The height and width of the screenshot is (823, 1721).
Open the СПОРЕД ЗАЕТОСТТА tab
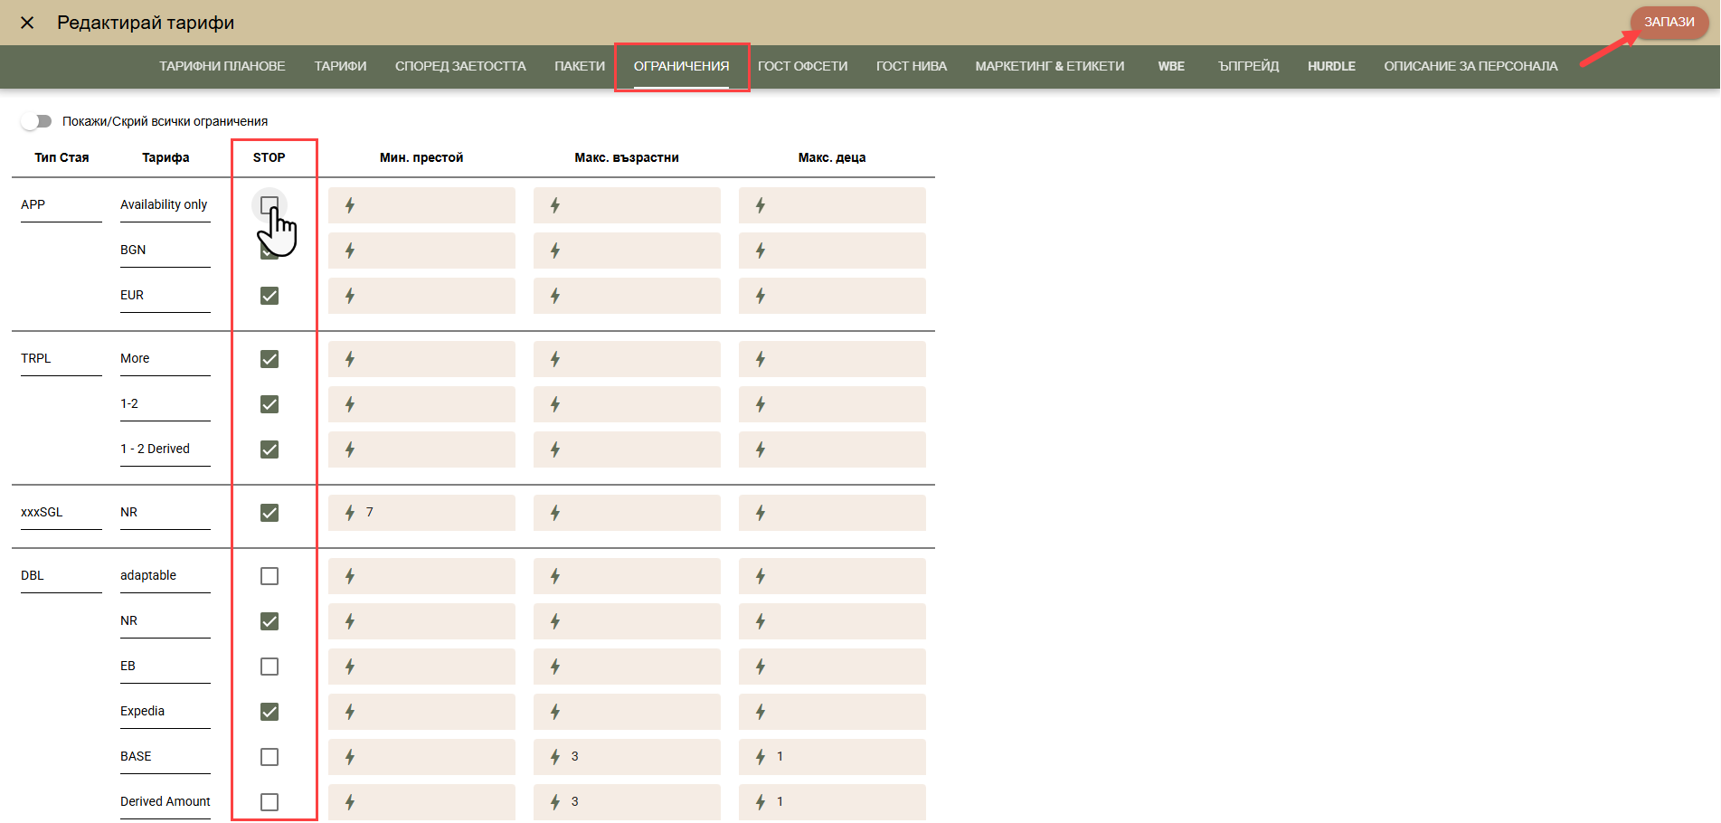[x=460, y=66]
